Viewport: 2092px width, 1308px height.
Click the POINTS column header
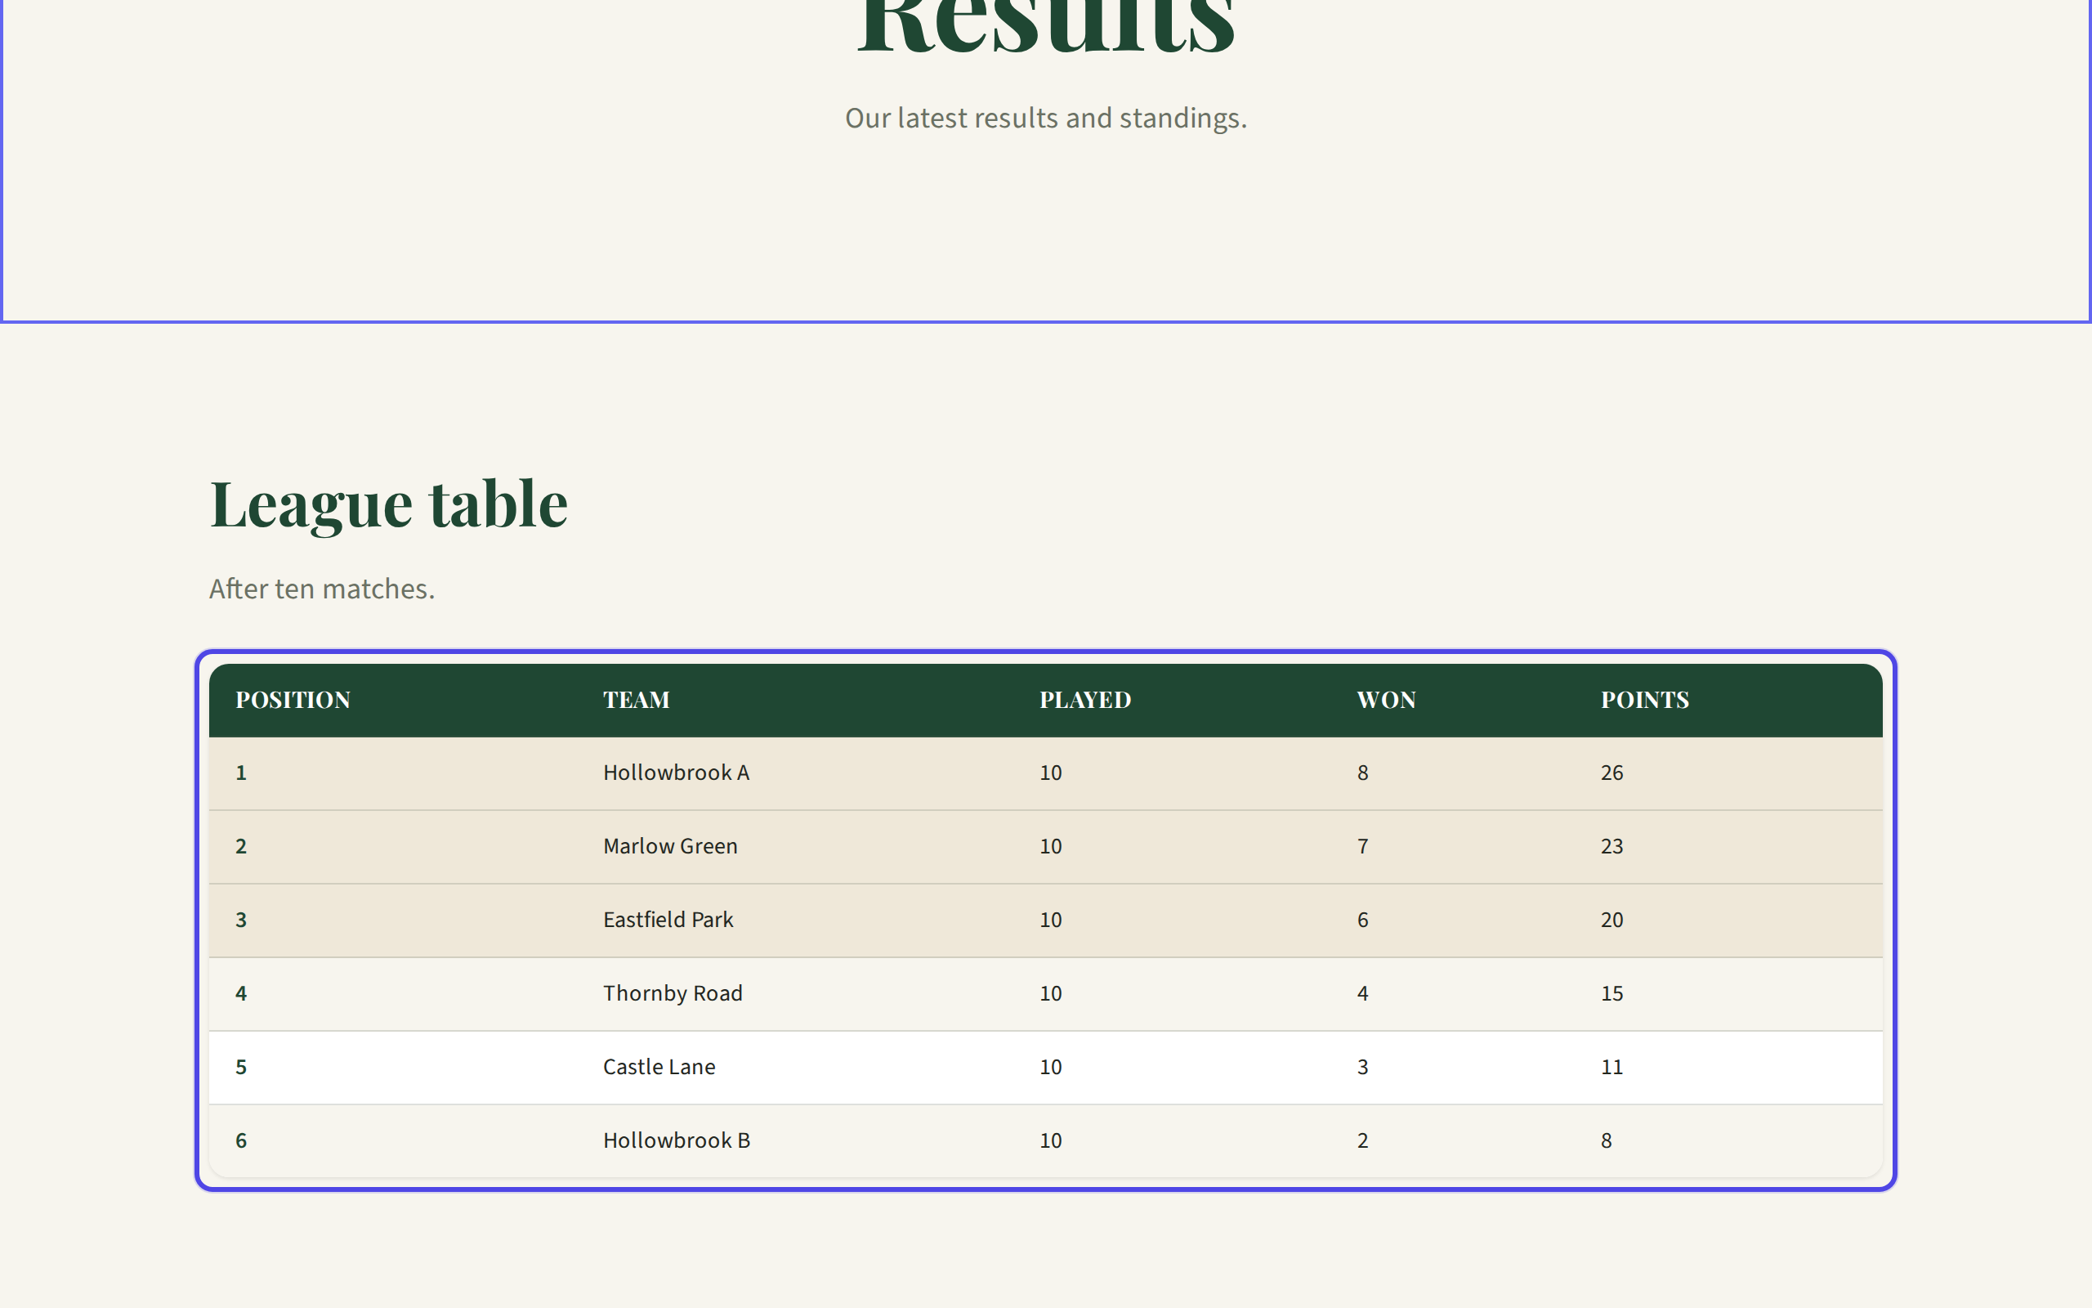pyautogui.click(x=1644, y=700)
